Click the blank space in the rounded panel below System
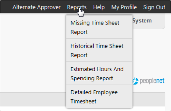Viewport: 171px width, 111px height. coord(148,26)
